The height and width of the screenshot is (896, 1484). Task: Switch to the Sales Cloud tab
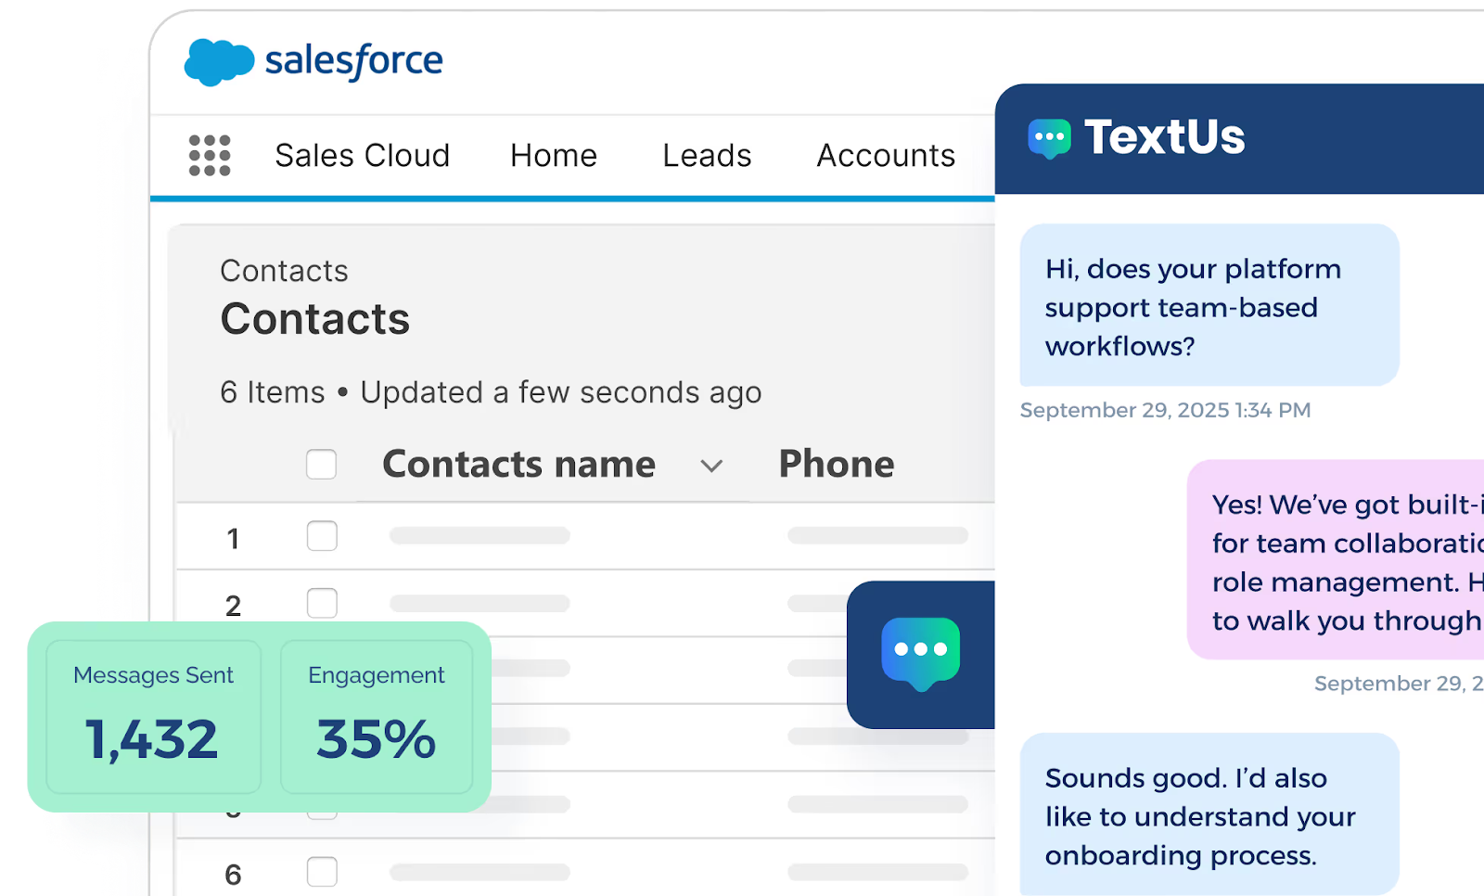point(362,156)
